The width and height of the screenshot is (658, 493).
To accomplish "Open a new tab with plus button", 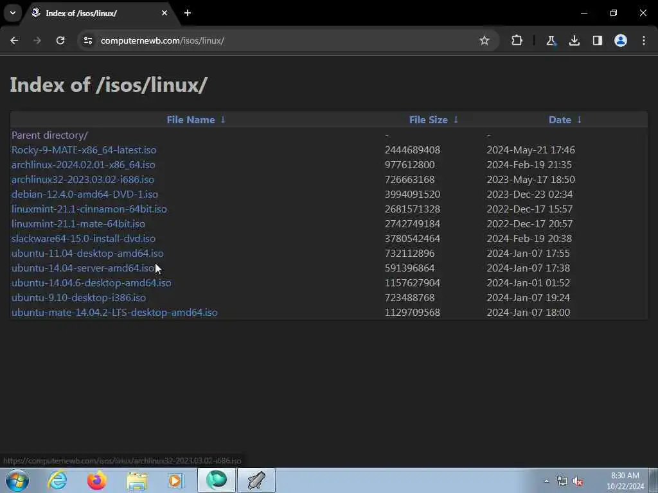I will click(x=188, y=13).
